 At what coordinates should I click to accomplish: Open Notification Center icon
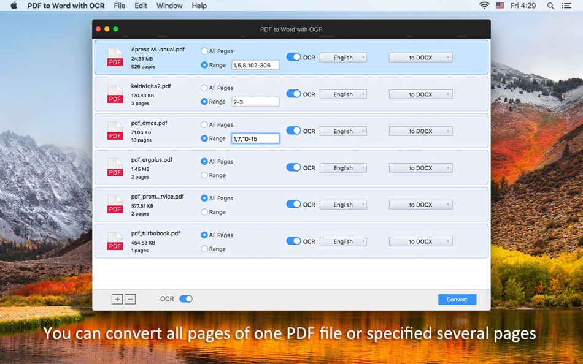tap(566, 6)
